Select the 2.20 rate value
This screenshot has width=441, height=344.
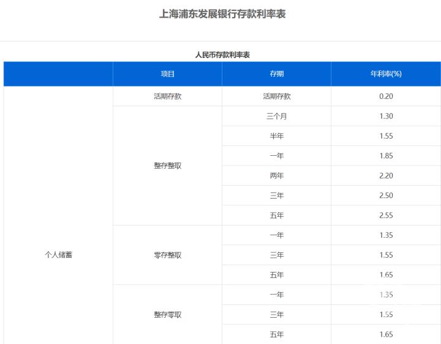click(x=386, y=175)
